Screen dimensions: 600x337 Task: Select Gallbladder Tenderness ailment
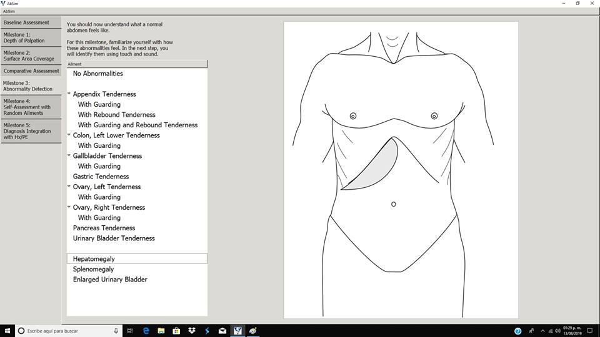107,156
